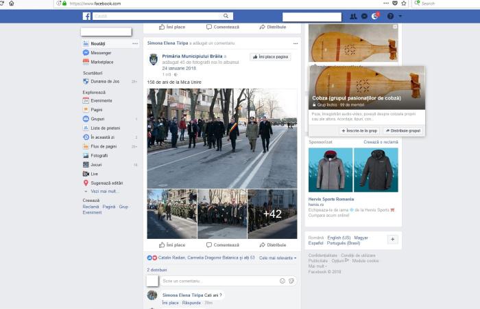The image size is (480, 309).
Task: Expand Vezi mai mult in sidebar
Action: (x=104, y=192)
